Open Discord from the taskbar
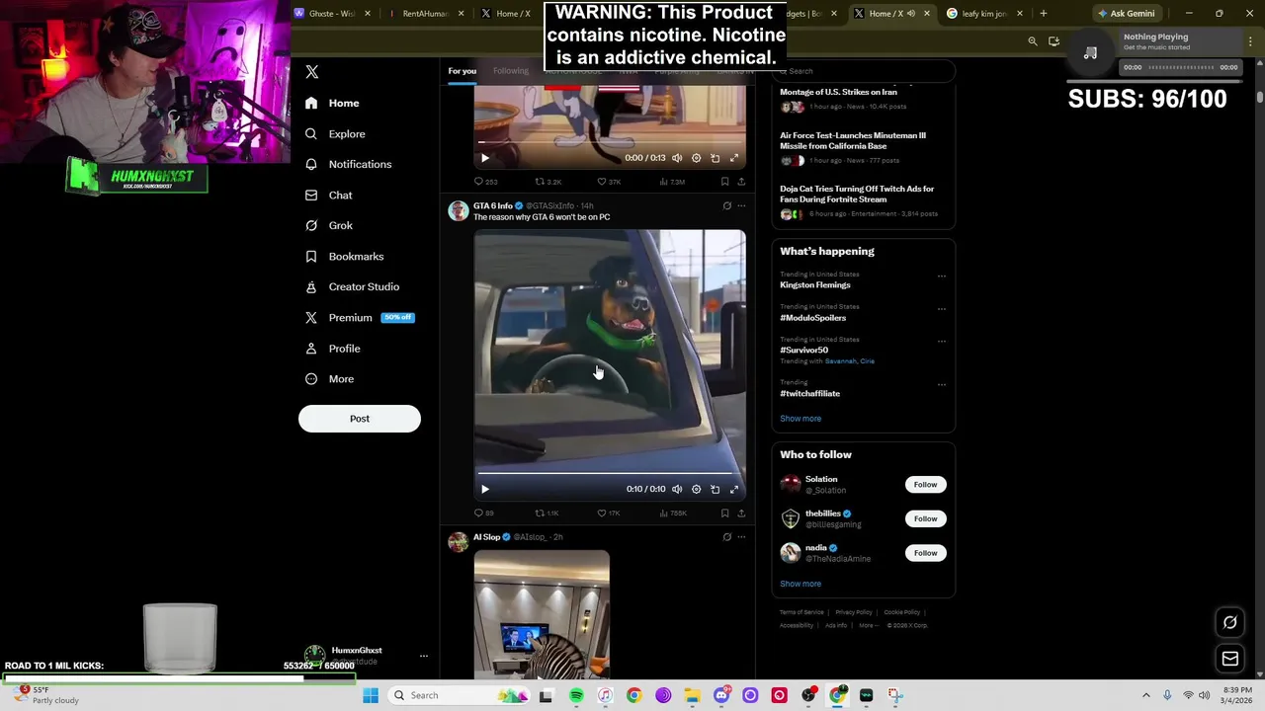This screenshot has height=711, width=1265. [721, 695]
